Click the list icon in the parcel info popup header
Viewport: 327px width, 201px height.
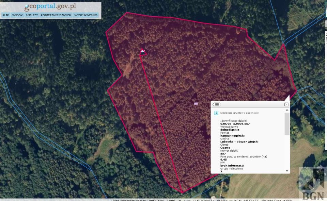[x=217, y=104]
